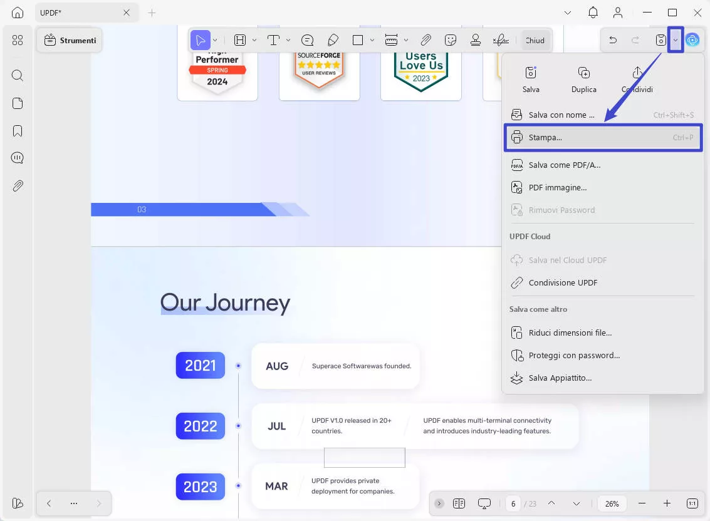Screen dimensions: 710x521
Task: Open the search tool in sidebar
Action: [x=17, y=75]
